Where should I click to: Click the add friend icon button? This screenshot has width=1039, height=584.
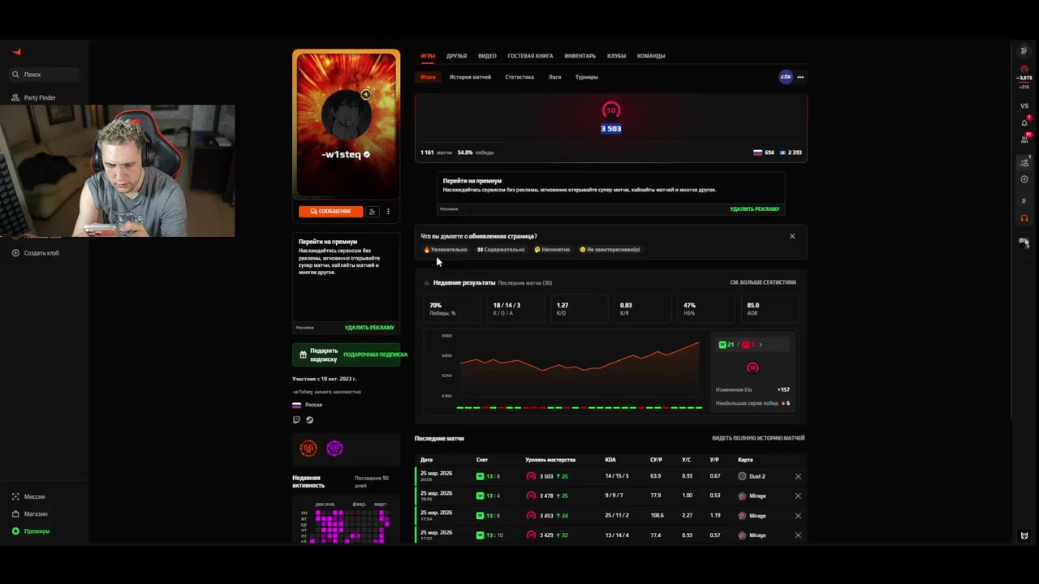373,211
